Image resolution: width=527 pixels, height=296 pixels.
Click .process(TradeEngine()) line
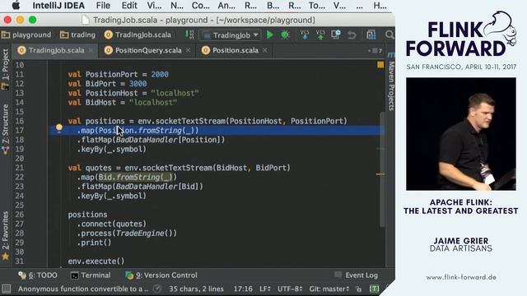pyautogui.click(x=127, y=234)
